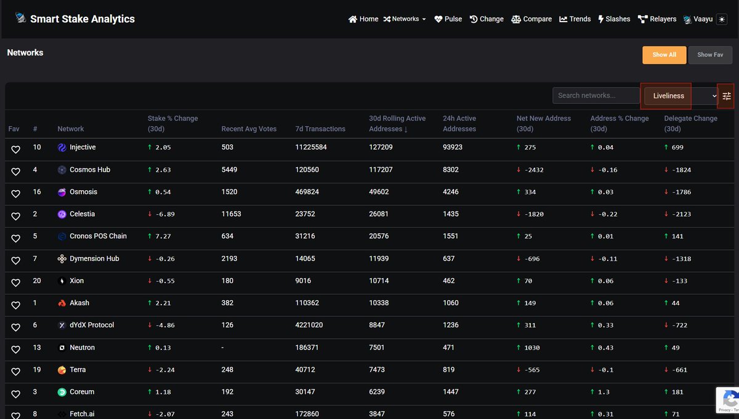
Task: Click the Smart Stake Analytics title text
Action: pos(83,19)
